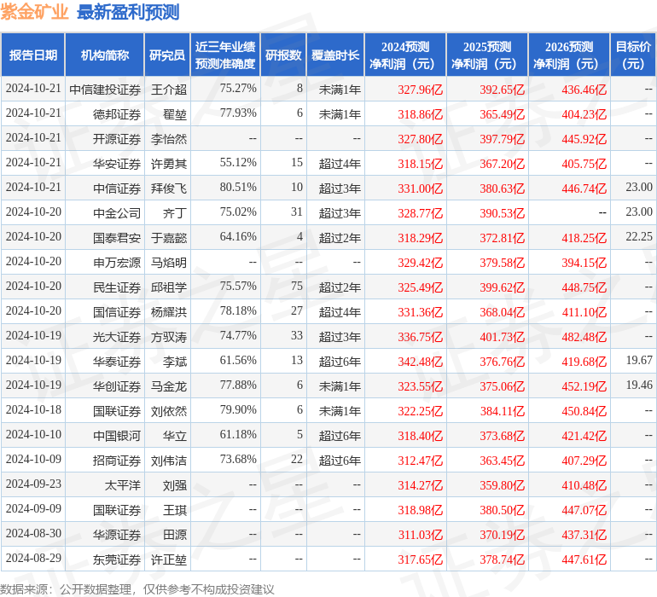Click researcher name 杨耀洪
This screenshot has height=597, width=657.
(x=169, y=312)
